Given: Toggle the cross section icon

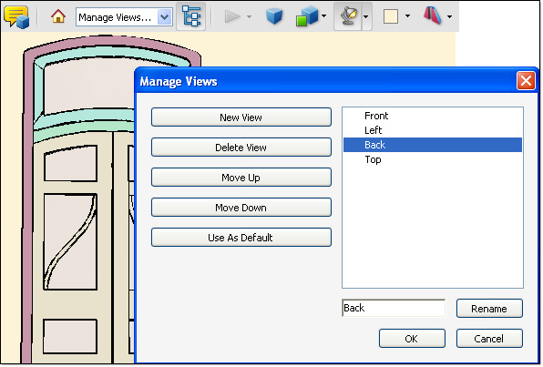Looking at the screenshot, I should pyautogui.click(x=432, y=15).
